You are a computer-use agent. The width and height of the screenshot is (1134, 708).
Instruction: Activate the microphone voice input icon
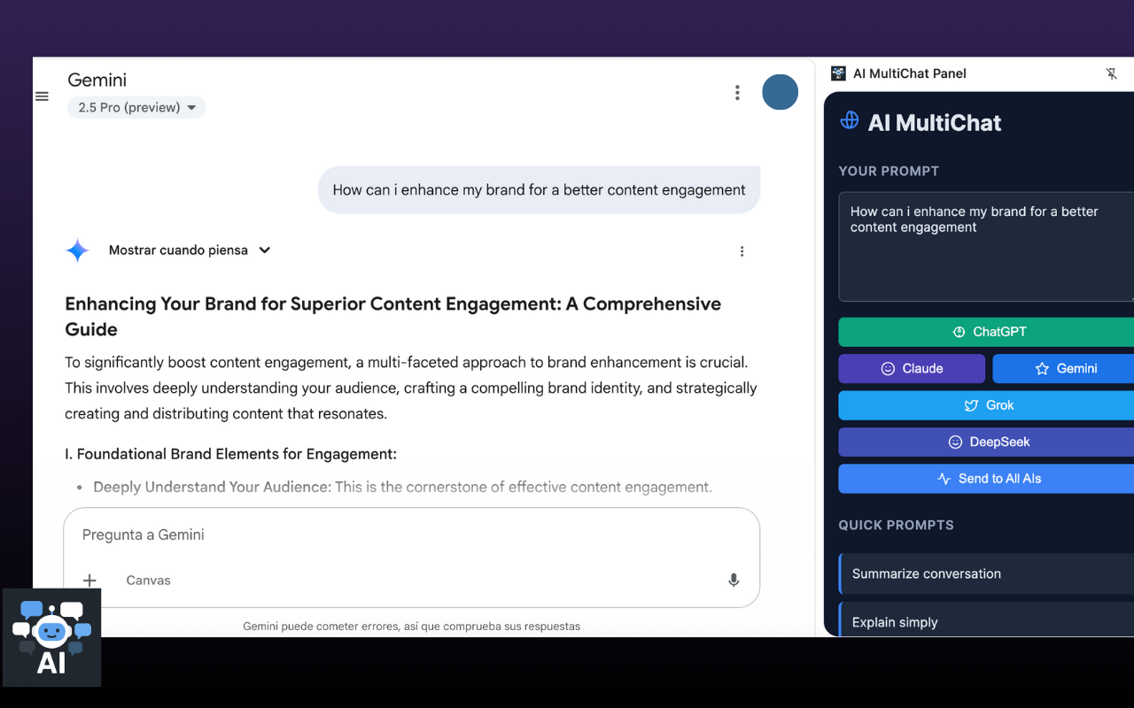pyautogui.click(x=734, y=581)
